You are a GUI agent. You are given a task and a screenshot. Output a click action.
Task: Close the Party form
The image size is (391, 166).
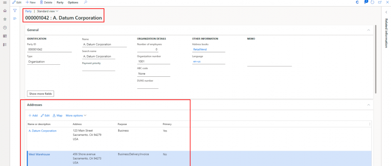point(387,2)
